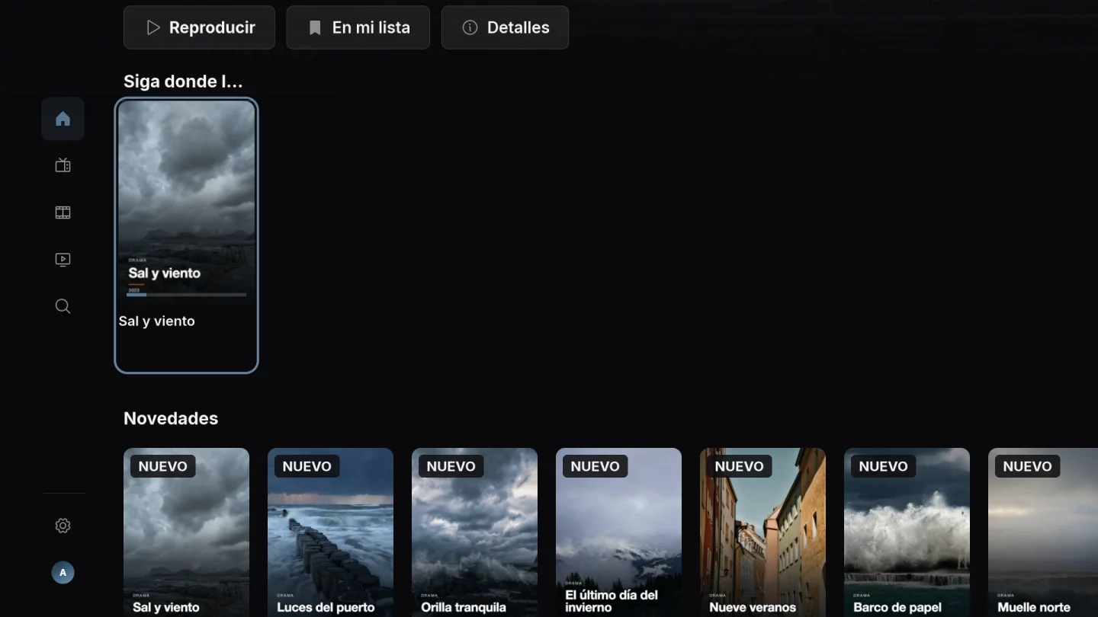Click Sal y viento caption under focused card
Viewport: 1098px width, 617px height.
pos(156,321)
